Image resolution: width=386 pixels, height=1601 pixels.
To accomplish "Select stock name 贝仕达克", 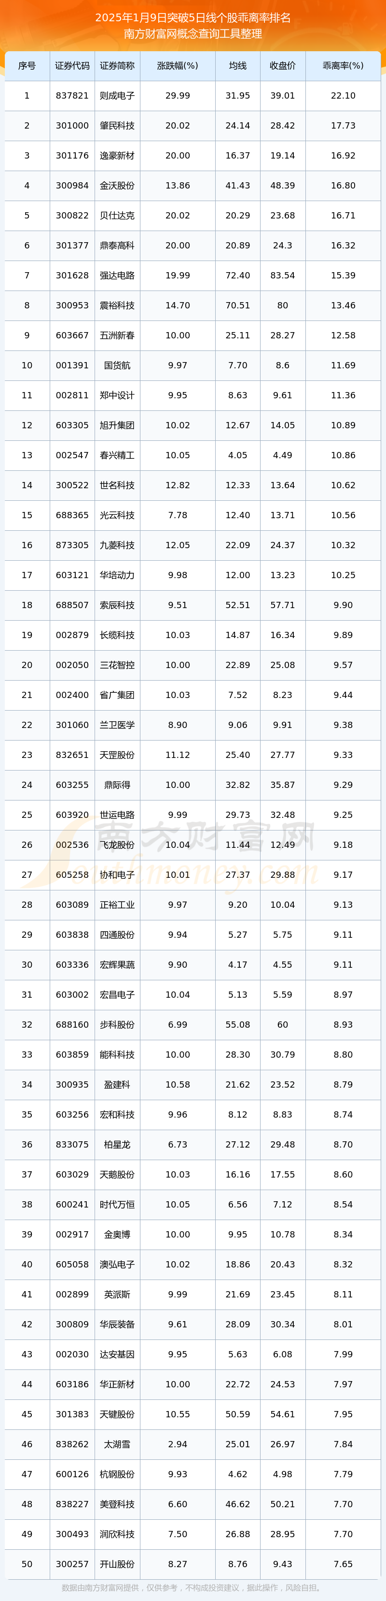I will (117, 216).
